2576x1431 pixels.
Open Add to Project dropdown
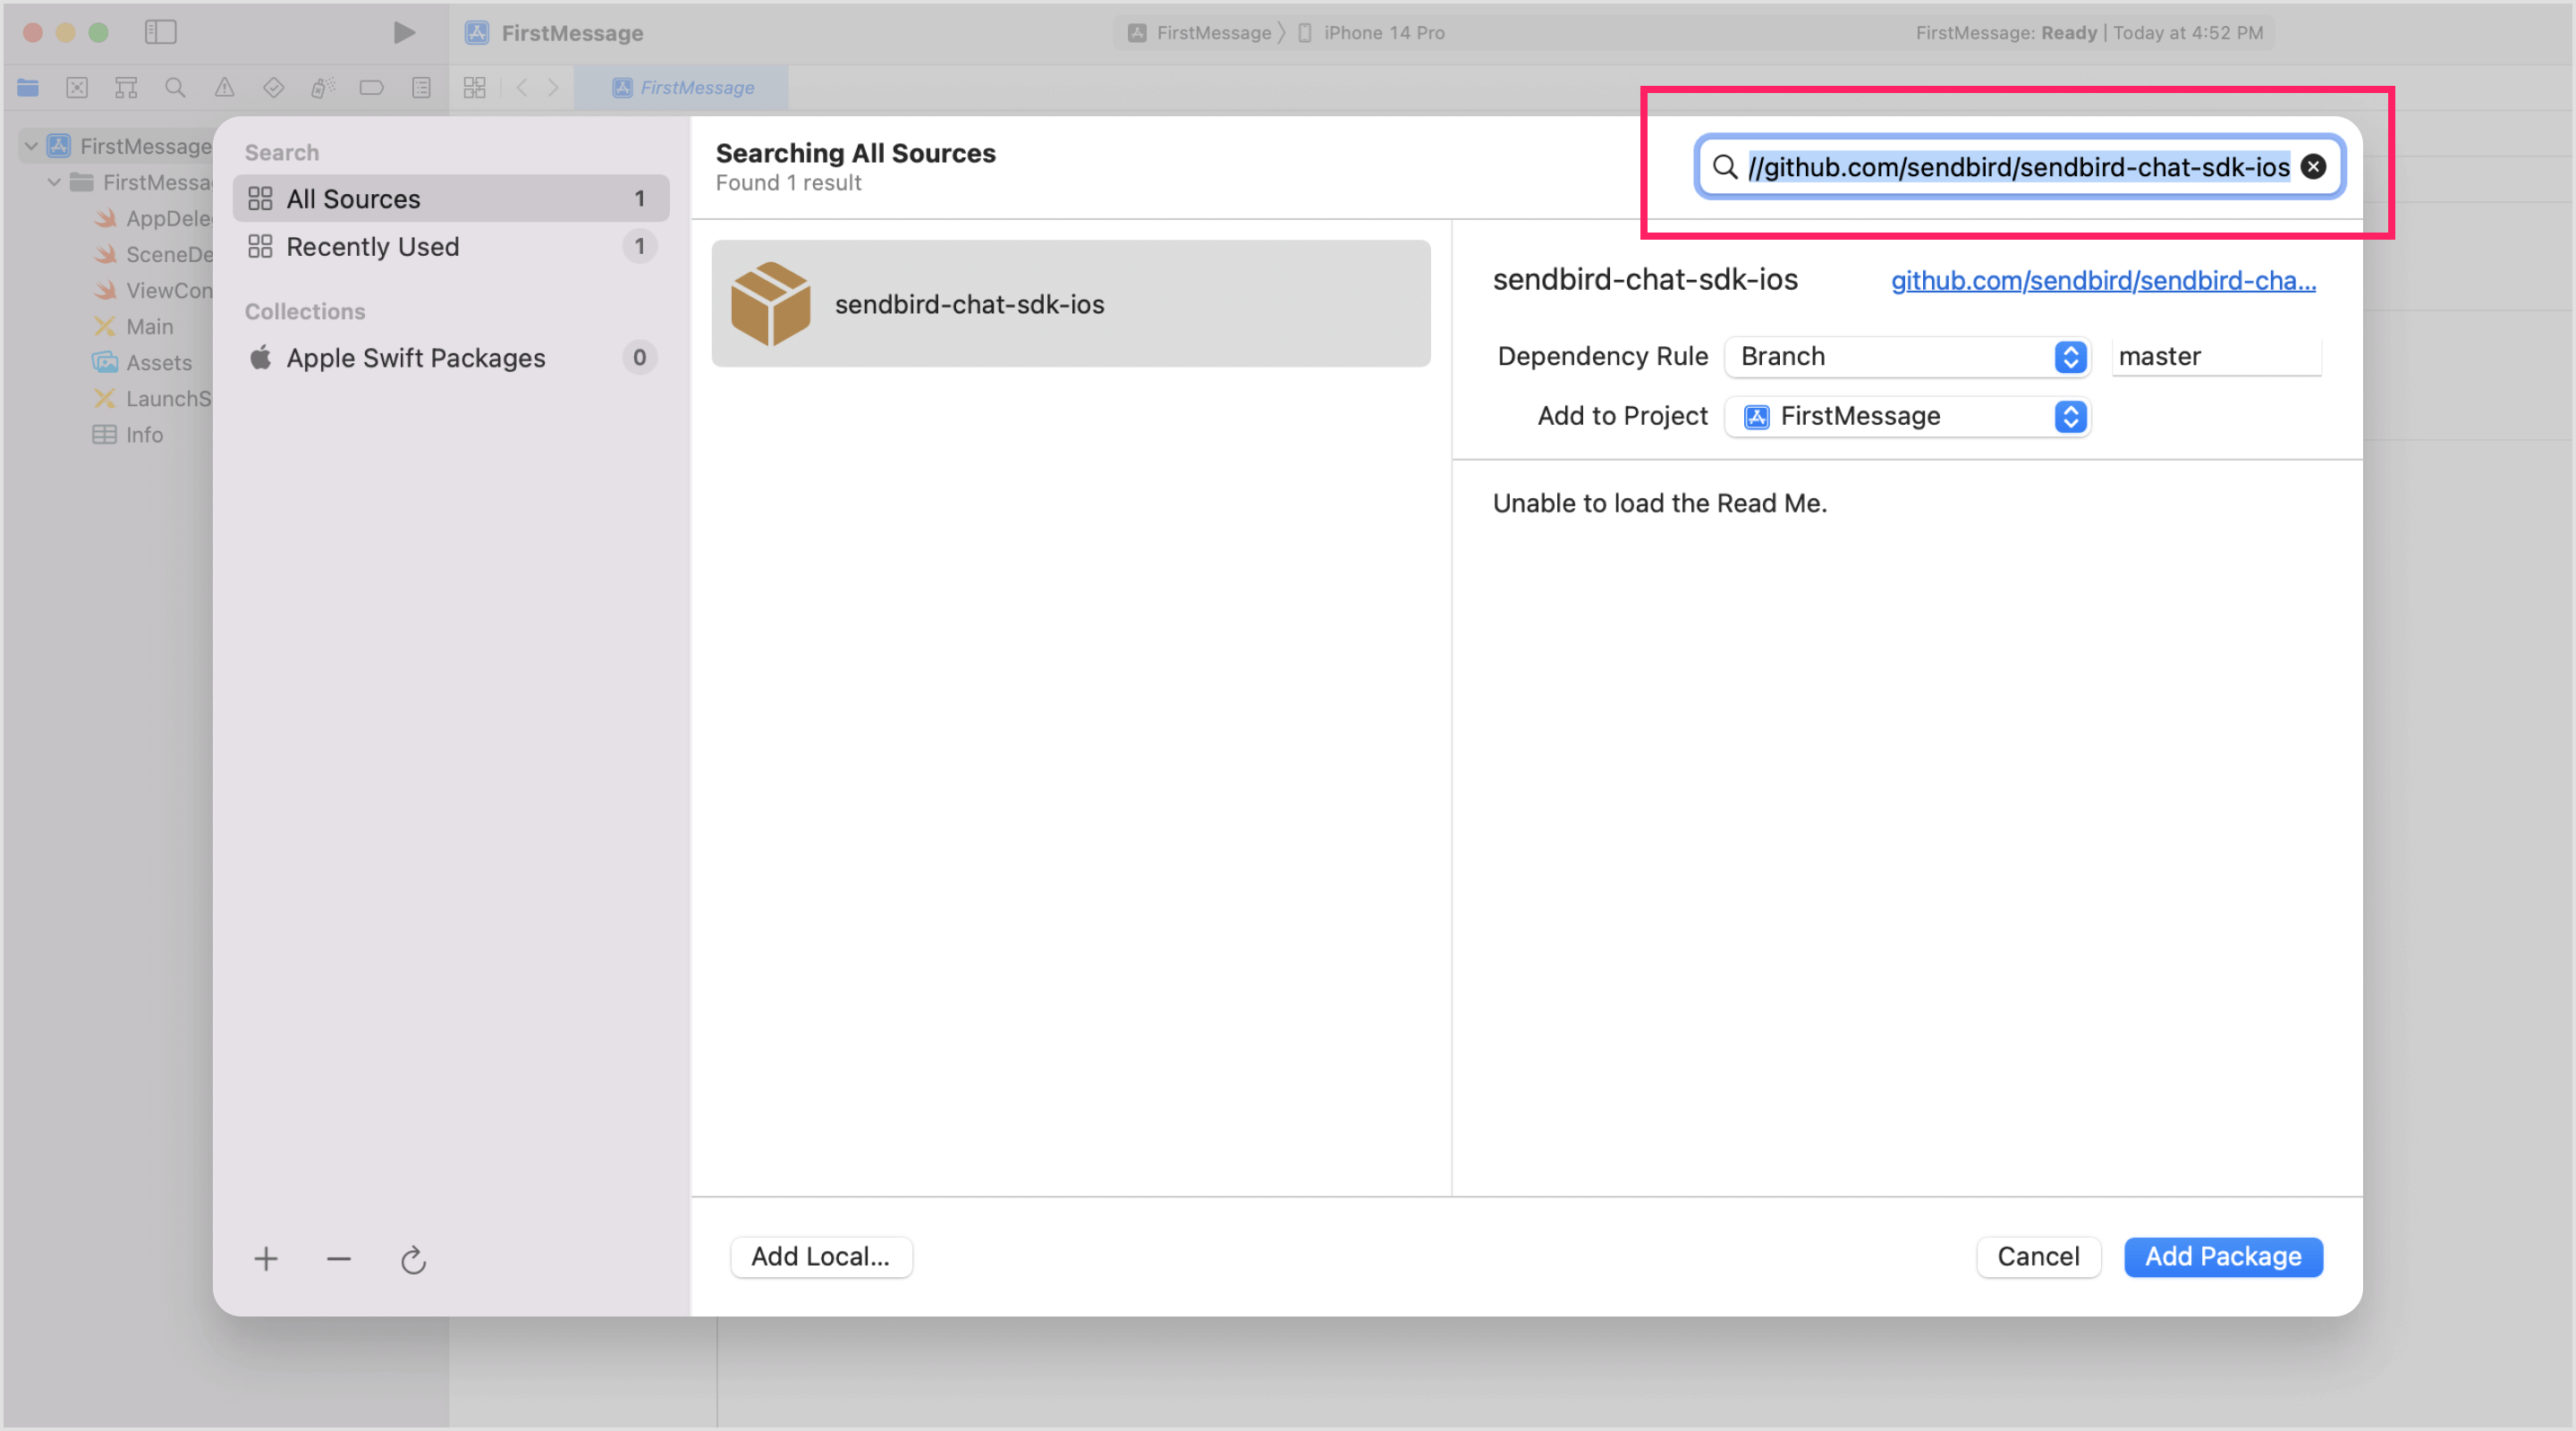(x=1906, y=416)
